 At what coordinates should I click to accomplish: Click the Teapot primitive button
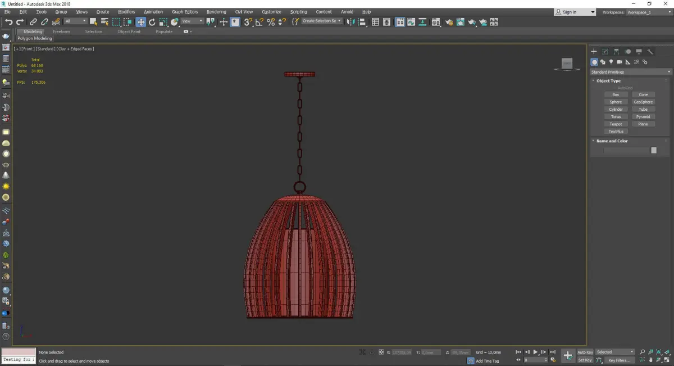(x=616, y=124)
